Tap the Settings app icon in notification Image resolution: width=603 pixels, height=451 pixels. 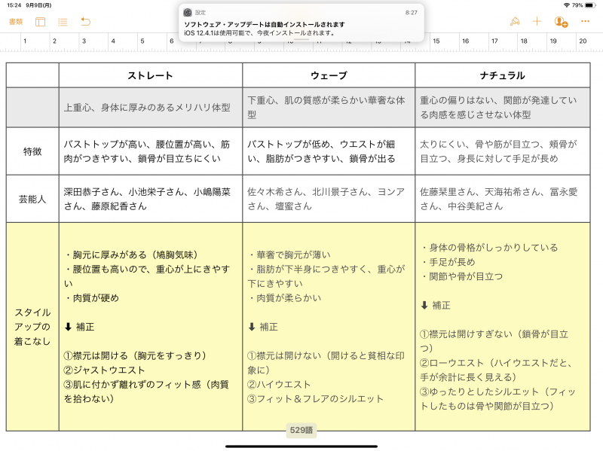click(188, 13)
